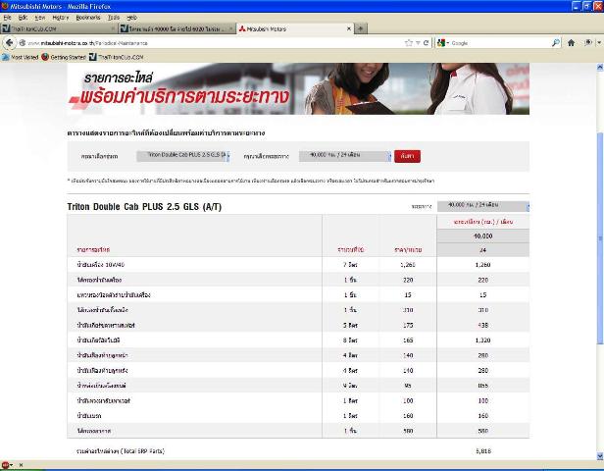Open the History menu
The height and width of the screenshot is (471, 604).
[61, 18]
